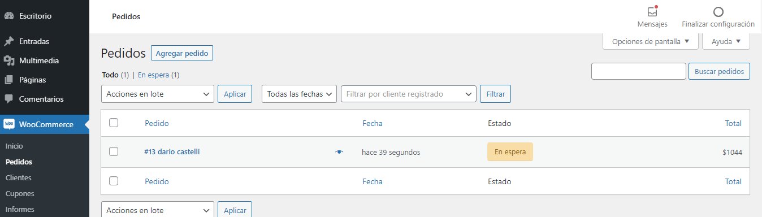Preview order #13 with the eye icon
This screenshot has height=217, width=762.
pos(339,152)
